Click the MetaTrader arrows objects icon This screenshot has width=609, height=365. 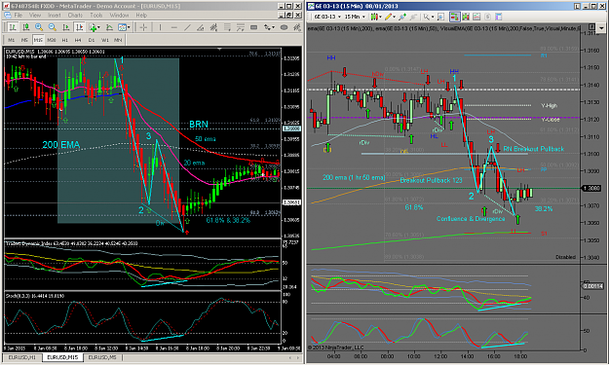268,27
